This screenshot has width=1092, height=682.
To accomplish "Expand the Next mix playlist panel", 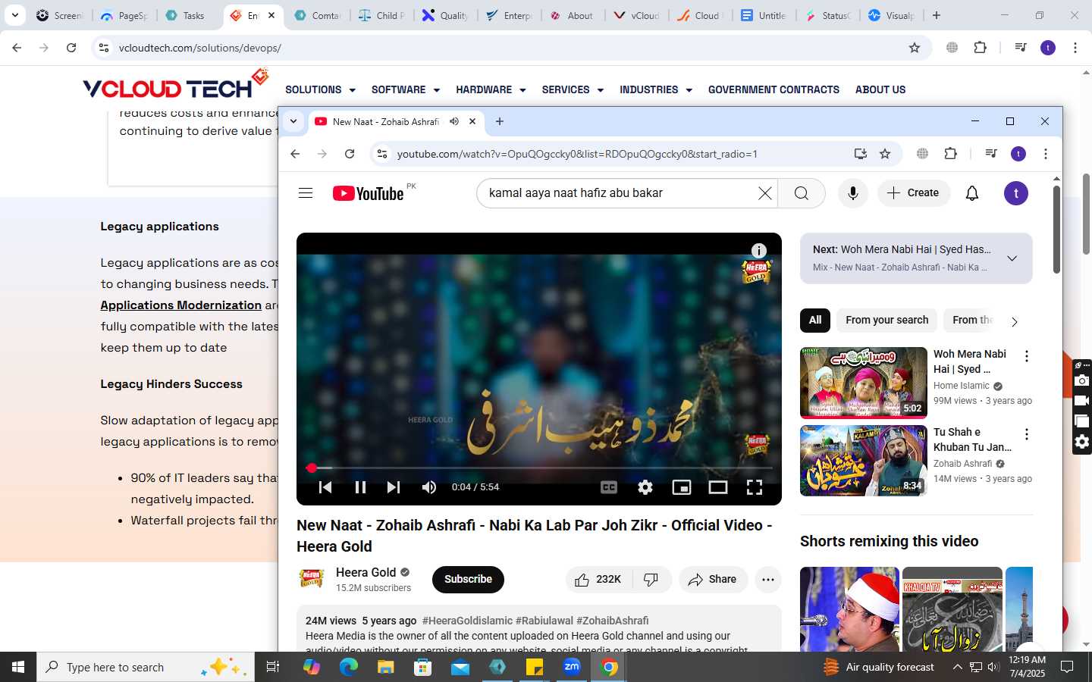I will point(1012,258).
